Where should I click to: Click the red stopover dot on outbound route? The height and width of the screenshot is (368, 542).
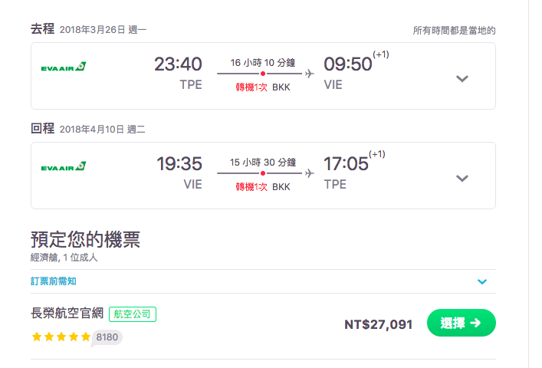[x=263, y=74]
